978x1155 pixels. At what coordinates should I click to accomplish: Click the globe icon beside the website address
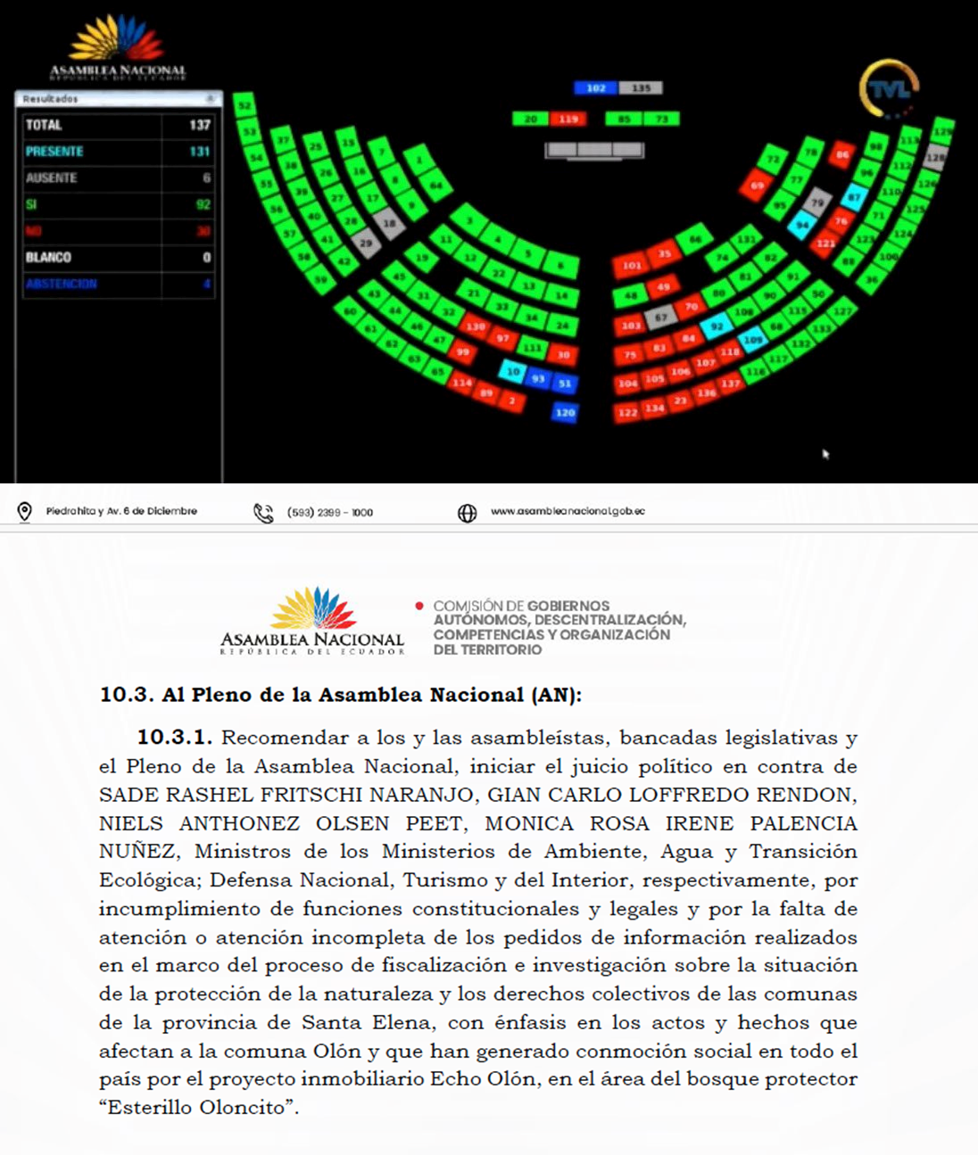tap(467, 513)
